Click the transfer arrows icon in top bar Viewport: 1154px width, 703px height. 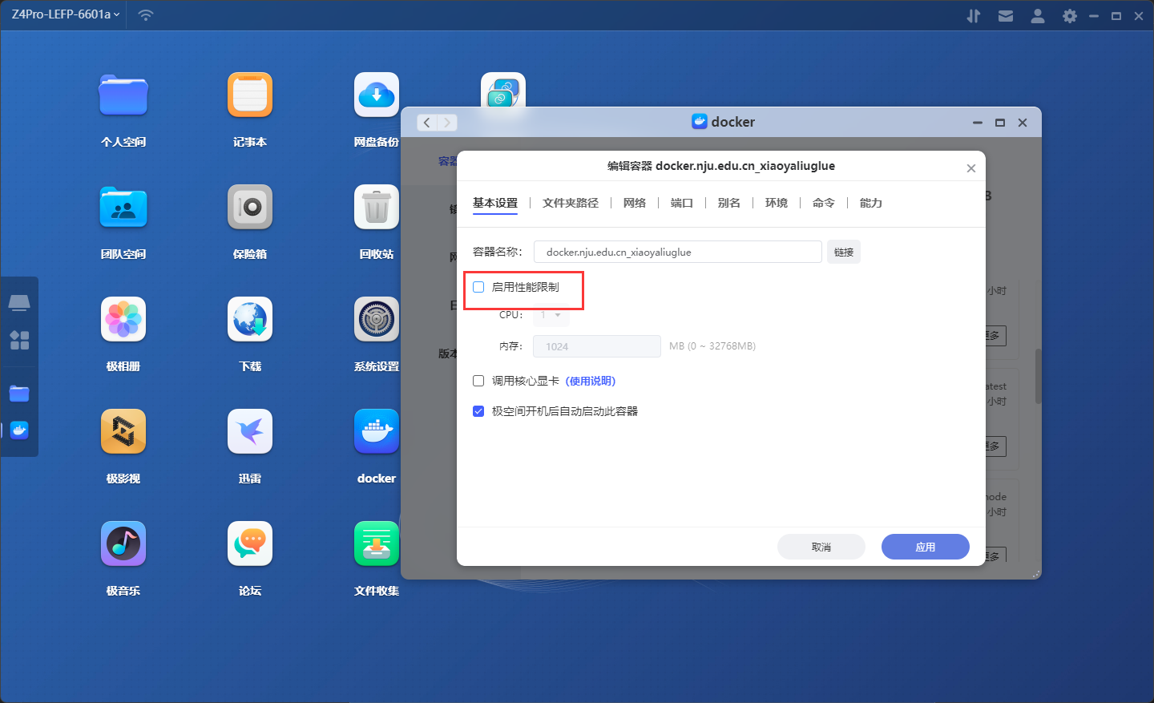click(x=974, y=16)
